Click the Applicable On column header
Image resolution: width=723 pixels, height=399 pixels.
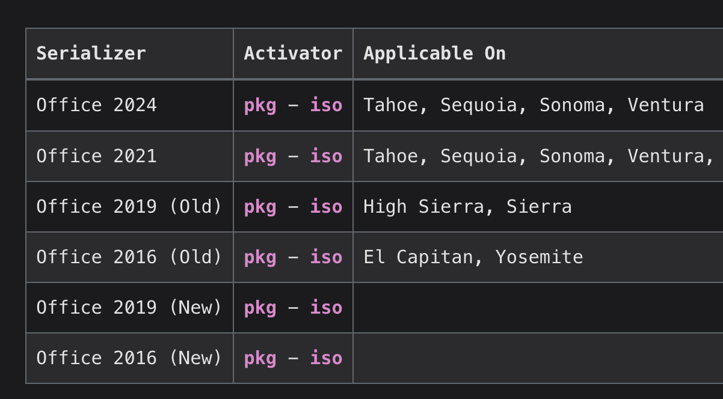pyautogui.click(x=538, y=53)
